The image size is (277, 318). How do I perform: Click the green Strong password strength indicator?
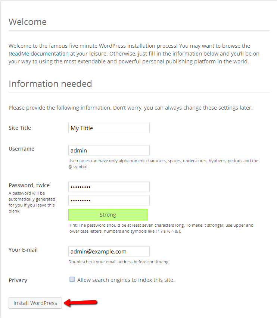point(108,215)
